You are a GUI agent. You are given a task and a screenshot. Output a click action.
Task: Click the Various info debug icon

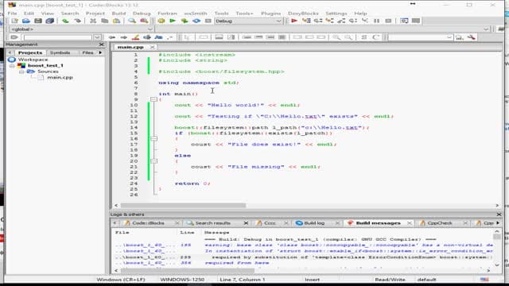coord(416,21)
